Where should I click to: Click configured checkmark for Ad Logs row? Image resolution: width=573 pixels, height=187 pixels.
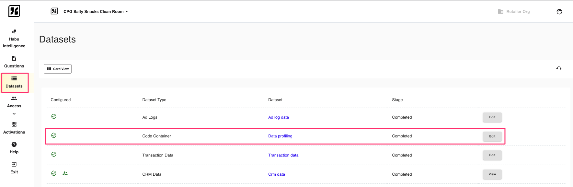(x=54, y=116)
